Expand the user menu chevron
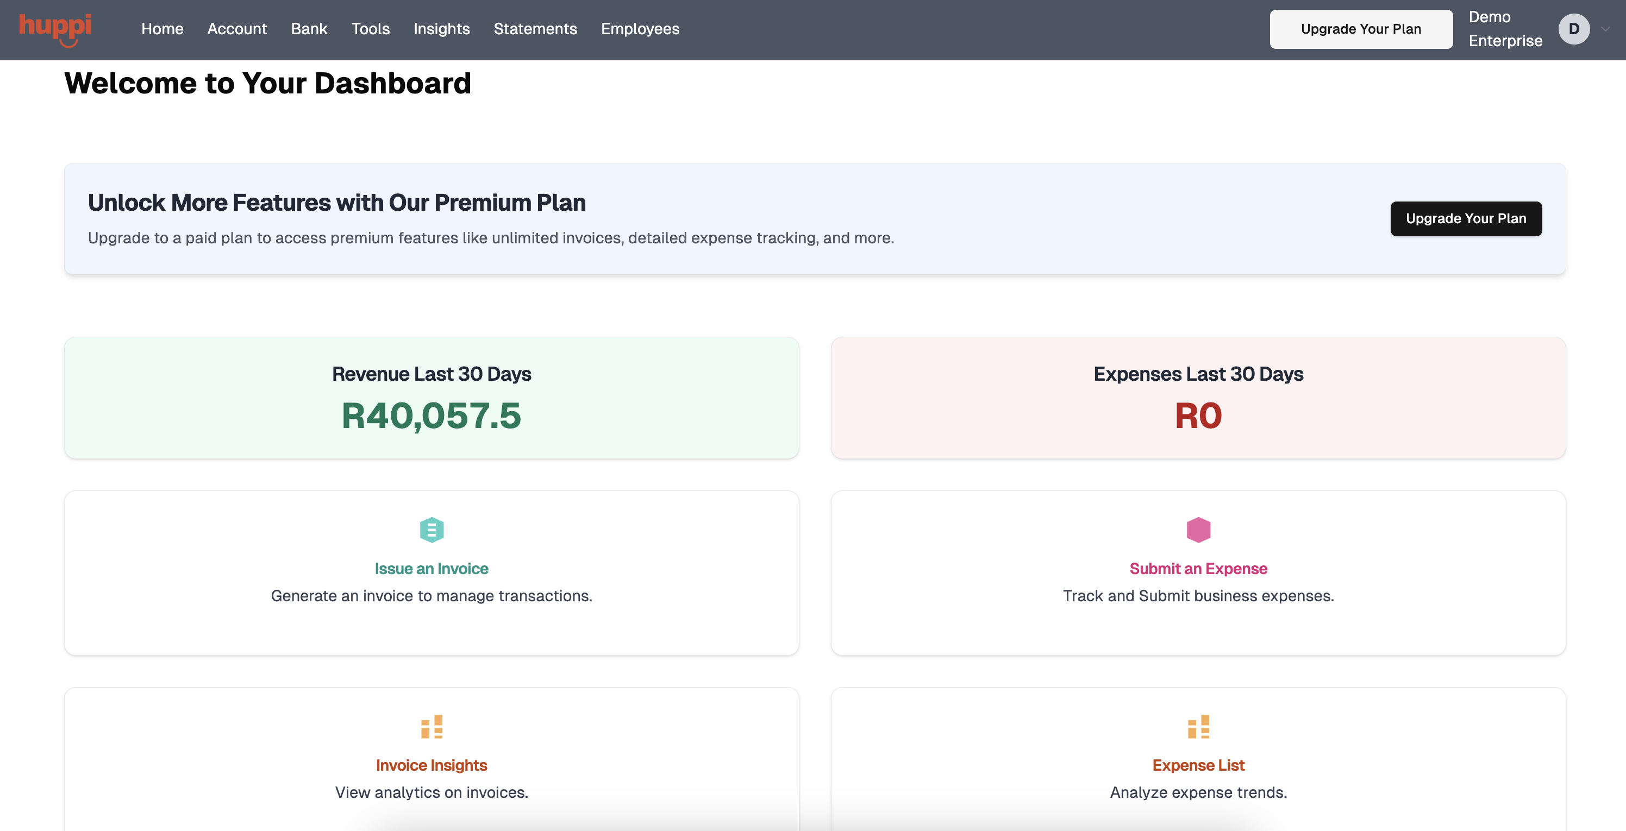The image size is (1626, 831). [1605, 29]
